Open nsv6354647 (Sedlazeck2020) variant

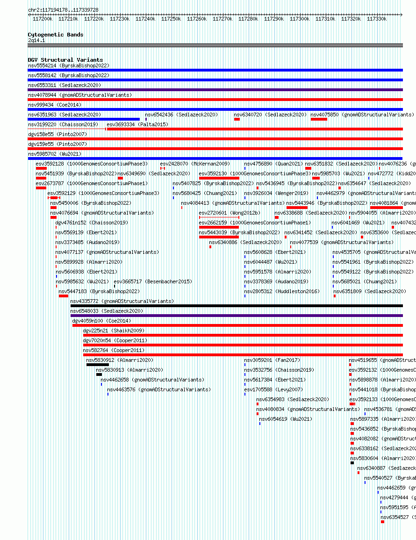point(374,184)
